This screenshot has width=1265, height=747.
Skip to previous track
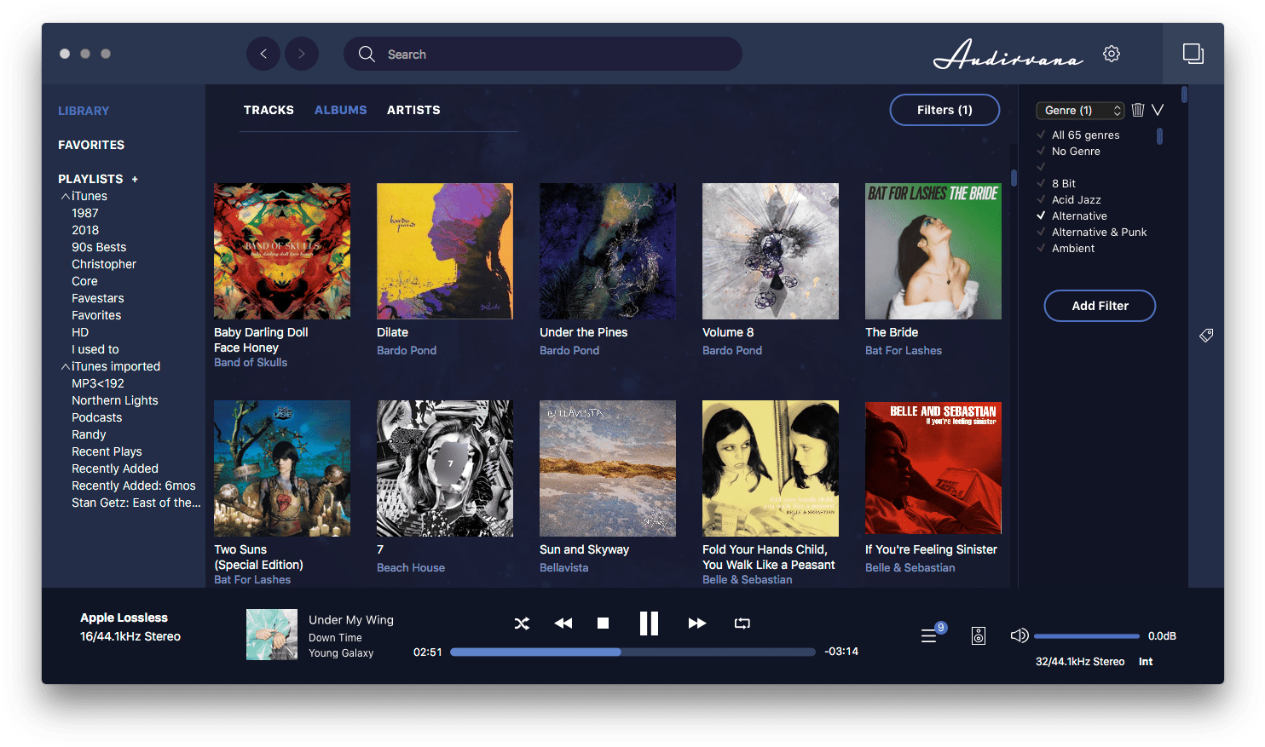click(563, 623)
